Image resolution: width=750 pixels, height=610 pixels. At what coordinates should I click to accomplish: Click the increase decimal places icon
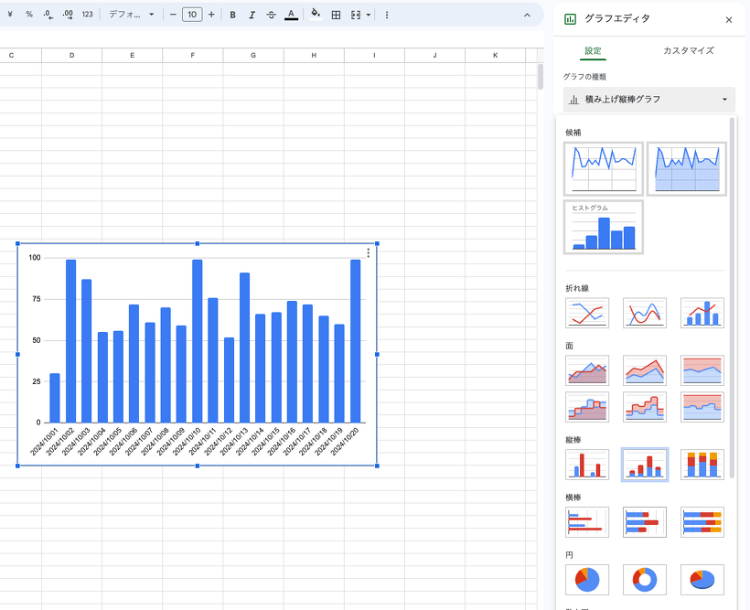click(x=68, y=15)
